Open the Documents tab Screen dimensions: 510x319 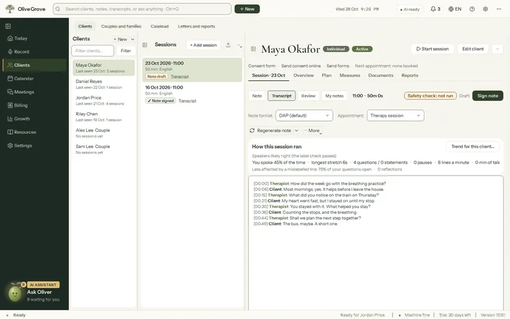pyautogui.click(x=381, y=75)
